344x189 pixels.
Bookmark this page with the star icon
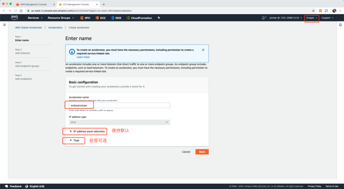(313, 11)
